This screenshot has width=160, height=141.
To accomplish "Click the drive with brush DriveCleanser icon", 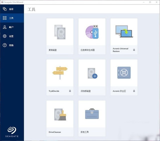I will point(60,115).
